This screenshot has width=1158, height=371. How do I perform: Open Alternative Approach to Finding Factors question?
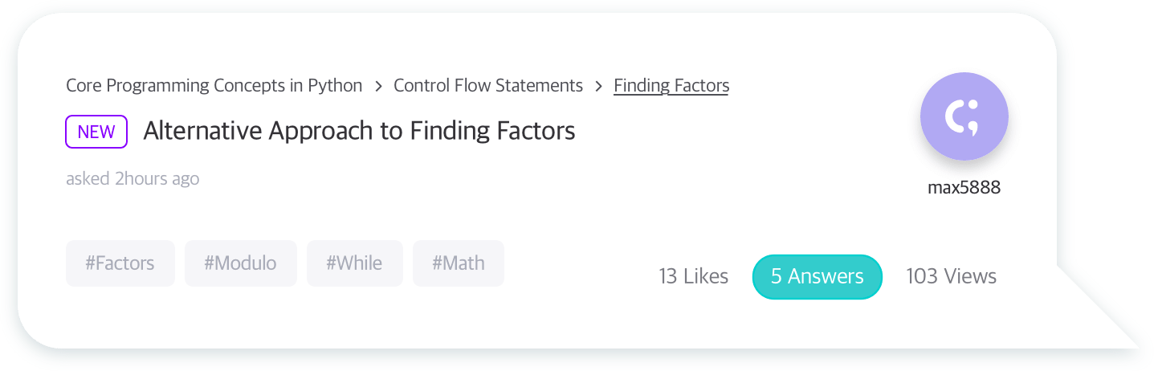(x=359, y=131)
